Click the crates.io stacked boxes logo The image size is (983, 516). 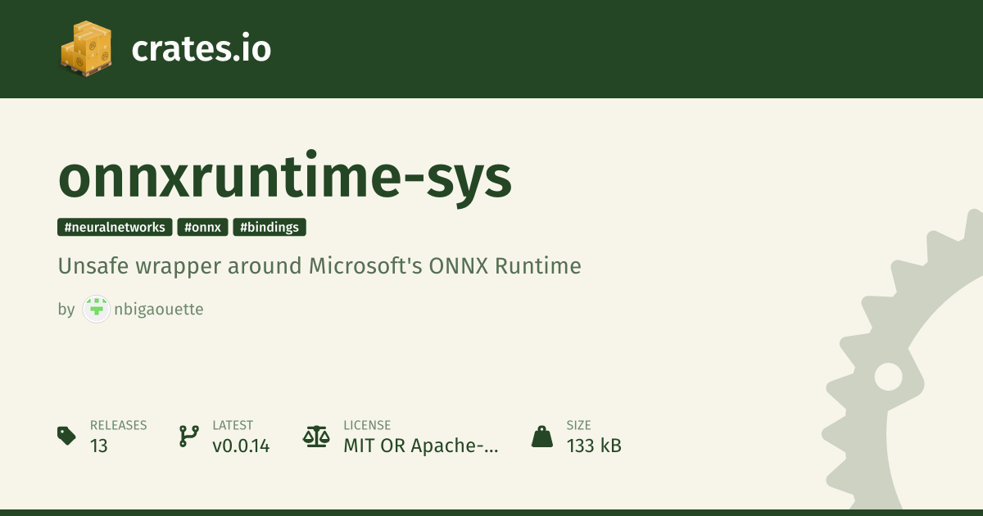click(x=85, y=48)
